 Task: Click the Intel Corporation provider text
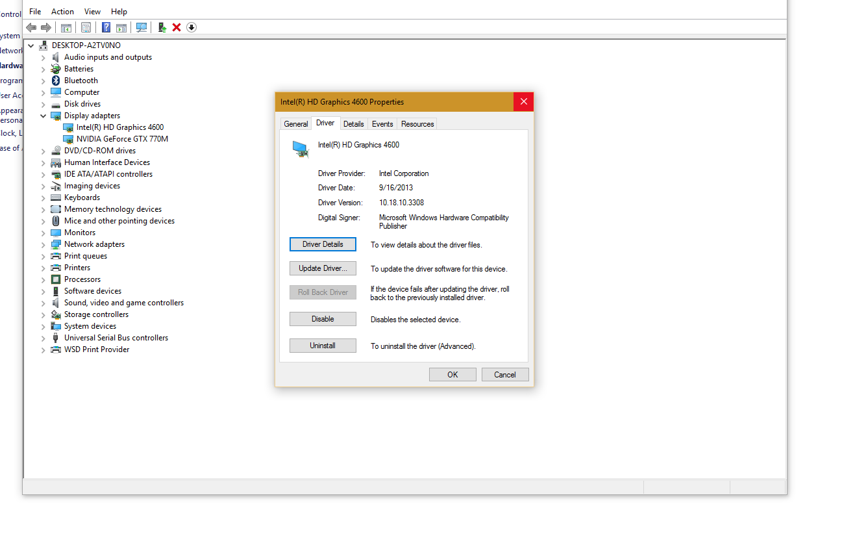(x=404, y=173)
